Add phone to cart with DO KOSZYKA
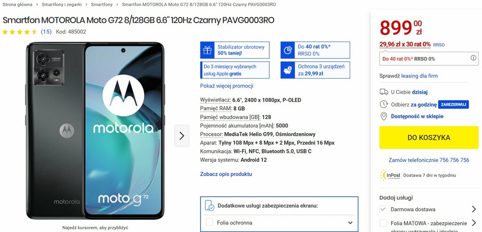 (x=429, y=137)
